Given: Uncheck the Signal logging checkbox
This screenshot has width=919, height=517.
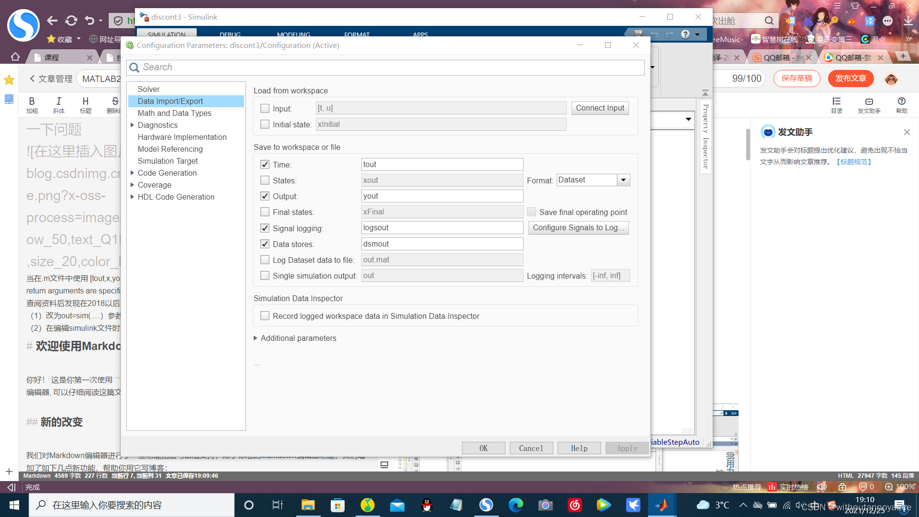Looking at the screenshot, I should [x=265, y=228].
